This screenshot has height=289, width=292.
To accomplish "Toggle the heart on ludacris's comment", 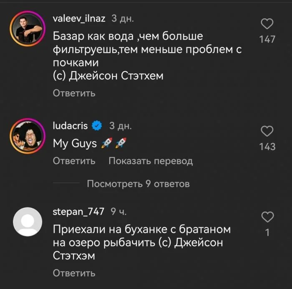I will [267, 132].
